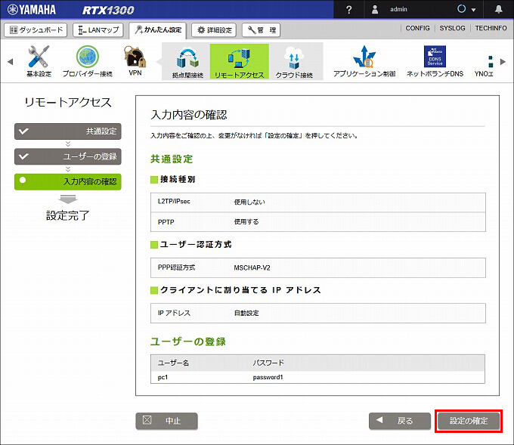Click the 使用しない value
The width and height of the screenshot is (514, 445).
click(x=249, y=202)
